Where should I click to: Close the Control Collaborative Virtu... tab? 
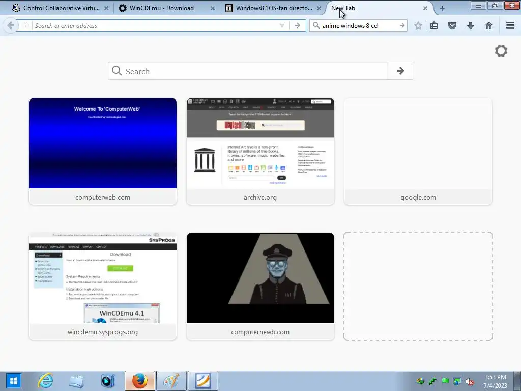(106, 8)
